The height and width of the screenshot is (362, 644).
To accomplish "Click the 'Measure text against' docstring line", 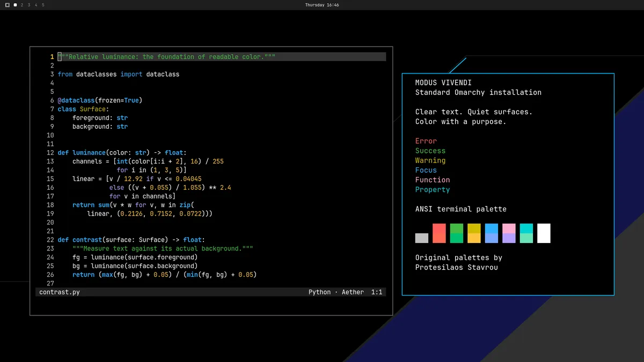I will pyautogui.click(x=163, y=248).
